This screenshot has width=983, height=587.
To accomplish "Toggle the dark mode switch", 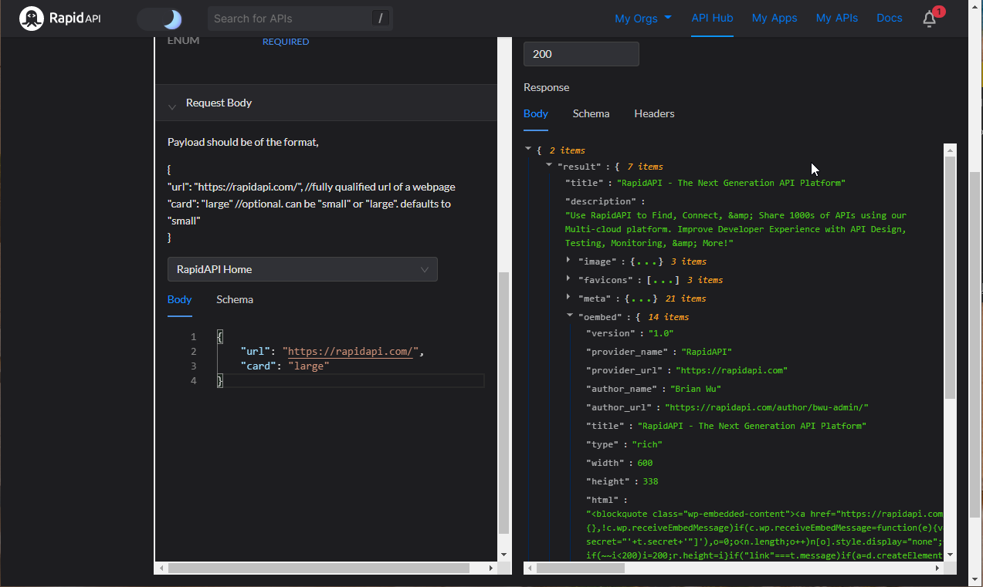I will coord(160,19).
